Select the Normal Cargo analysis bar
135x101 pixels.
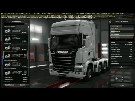pyautogui.click(x=122, y=26)
